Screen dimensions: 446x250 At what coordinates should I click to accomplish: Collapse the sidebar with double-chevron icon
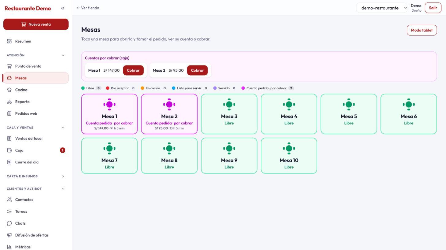62,8
